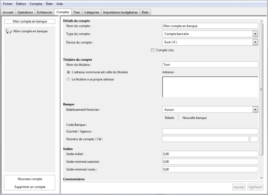
Task: Click the scrollbar down arrow
Action: pos(262,178)
